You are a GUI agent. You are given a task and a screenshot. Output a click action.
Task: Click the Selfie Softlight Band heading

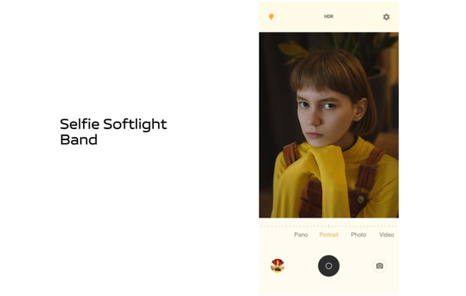[x=113, y=131]
